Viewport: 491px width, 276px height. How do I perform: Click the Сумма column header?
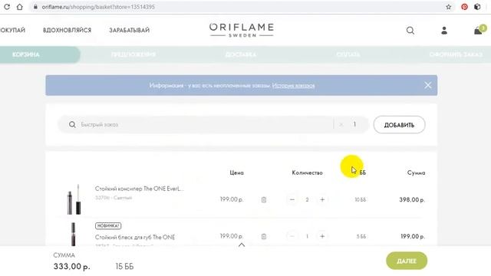[x=416, y=172]
